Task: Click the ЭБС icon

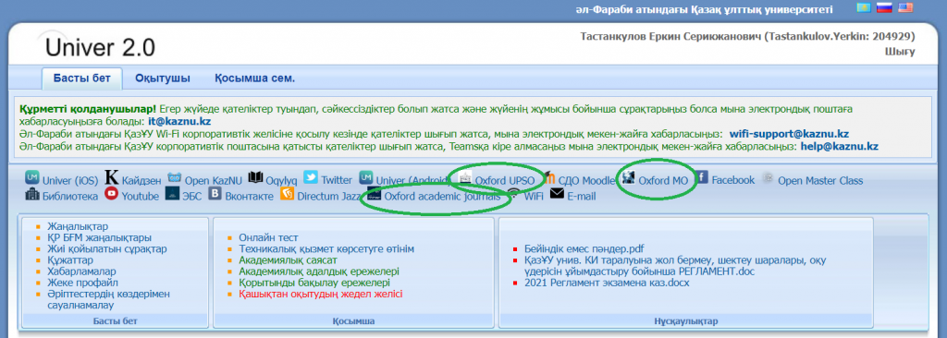Action: [172, 194]
